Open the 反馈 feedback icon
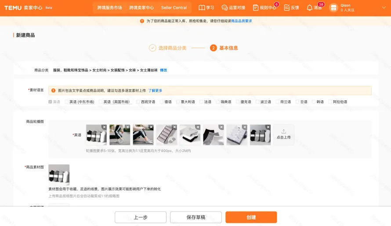 pyautogui.click(x=287, y=8)
